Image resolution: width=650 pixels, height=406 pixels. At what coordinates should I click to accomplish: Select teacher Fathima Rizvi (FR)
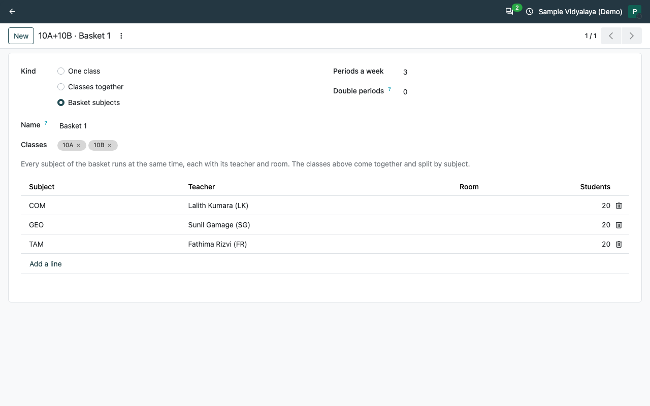(217, 244)
